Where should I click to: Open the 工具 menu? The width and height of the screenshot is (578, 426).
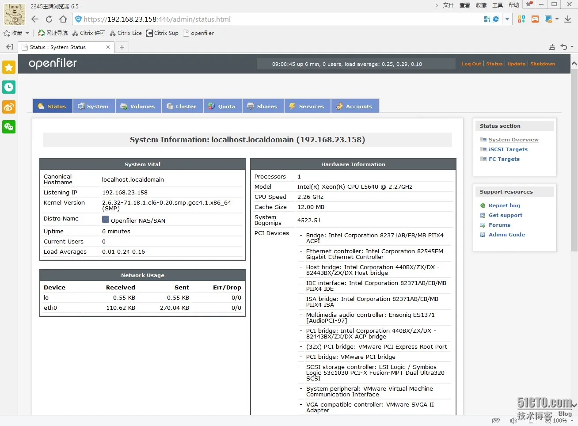click(498, 5)
